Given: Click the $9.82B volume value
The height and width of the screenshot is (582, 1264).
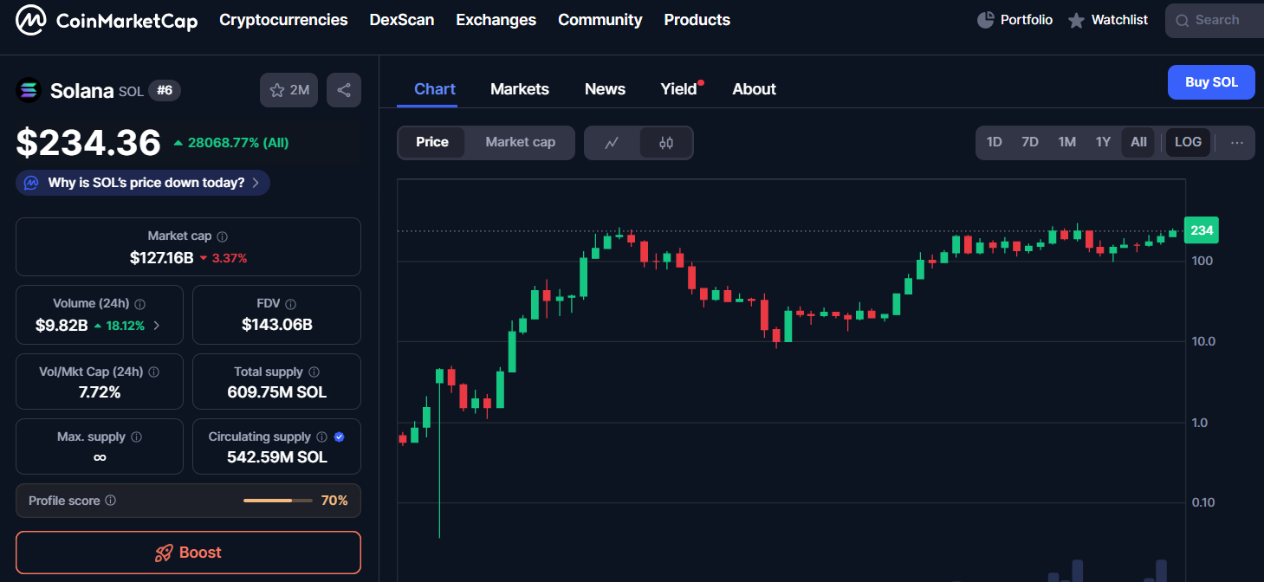Looking at the screenshot, I should point(62,326).
